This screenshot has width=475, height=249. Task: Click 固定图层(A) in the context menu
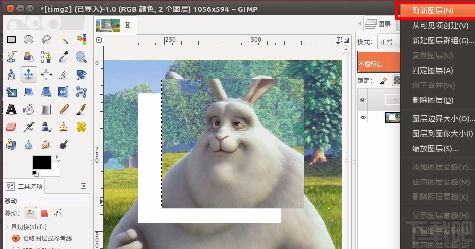click(433, 70)
